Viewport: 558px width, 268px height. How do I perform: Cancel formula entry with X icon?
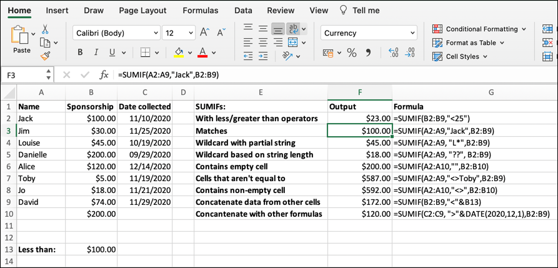(66, 75)
